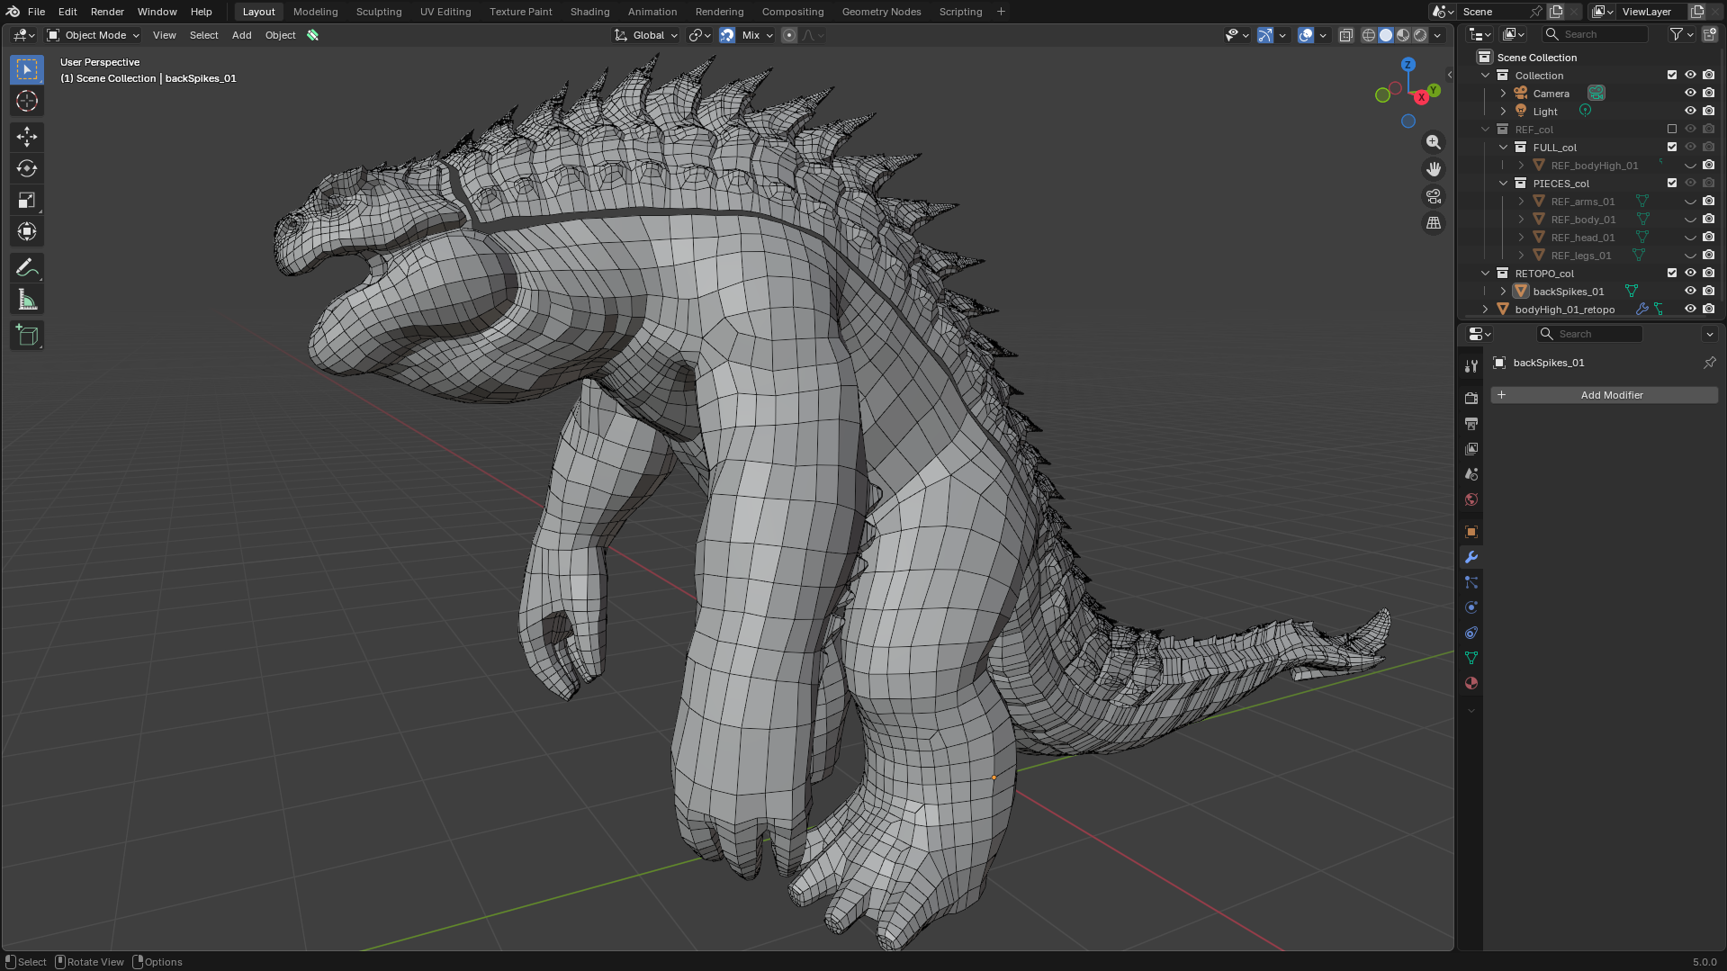The width and height of the screenshot is (1727, 971).
Task: Pick the Add Cube tool
Action: tap(27, 336)
